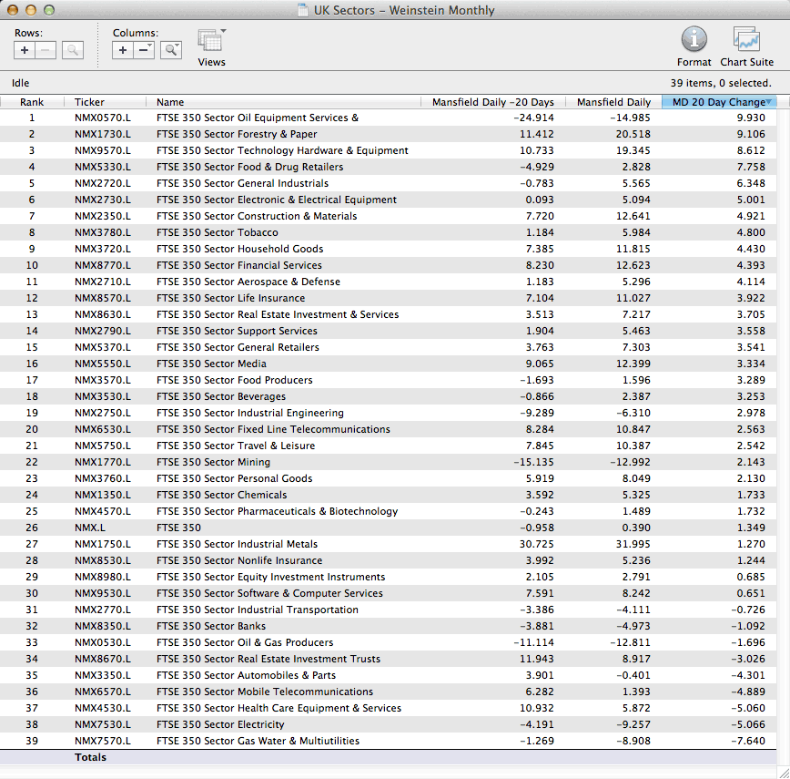Add a new row with Rows plus button

(x=25, y=50)
